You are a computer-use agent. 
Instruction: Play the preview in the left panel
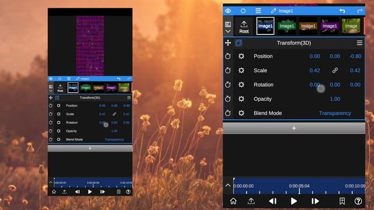90,192
